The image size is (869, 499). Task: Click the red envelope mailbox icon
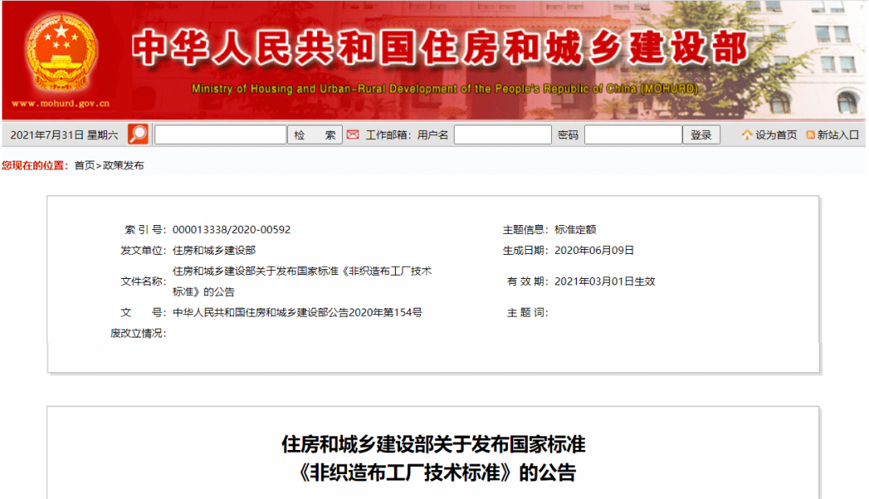pyautogui.click(x=352, y=134)
